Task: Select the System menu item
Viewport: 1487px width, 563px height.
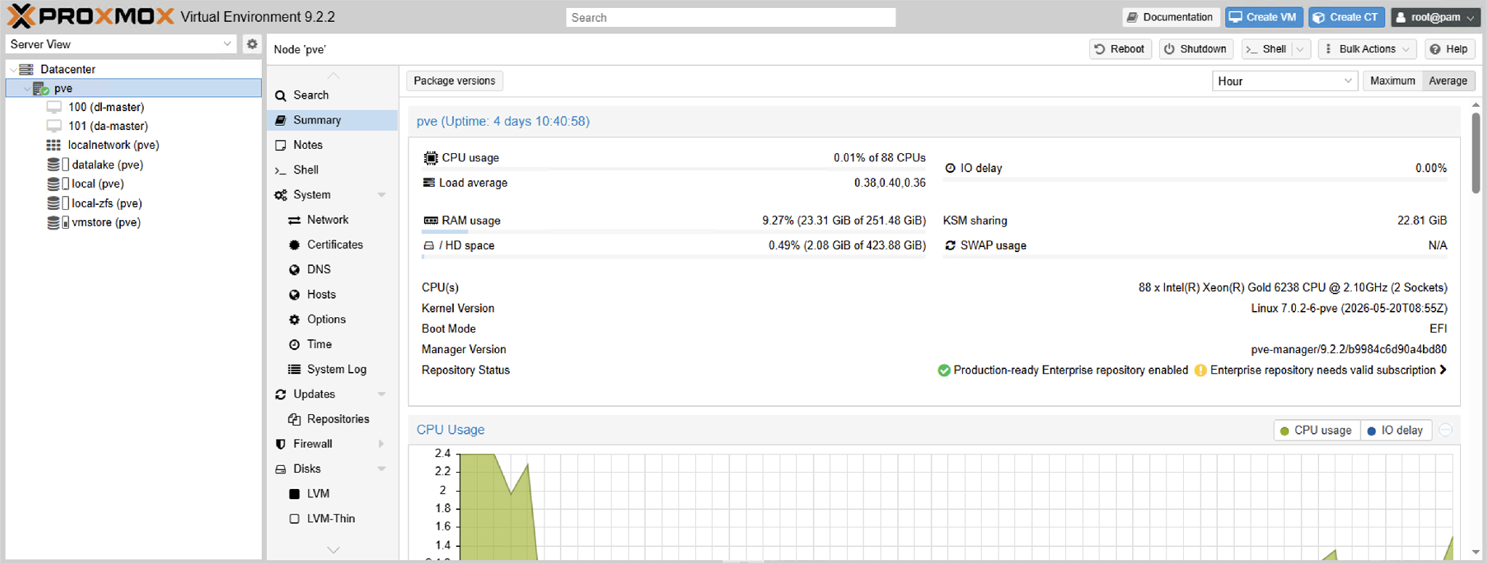Action: pos(332,195)
